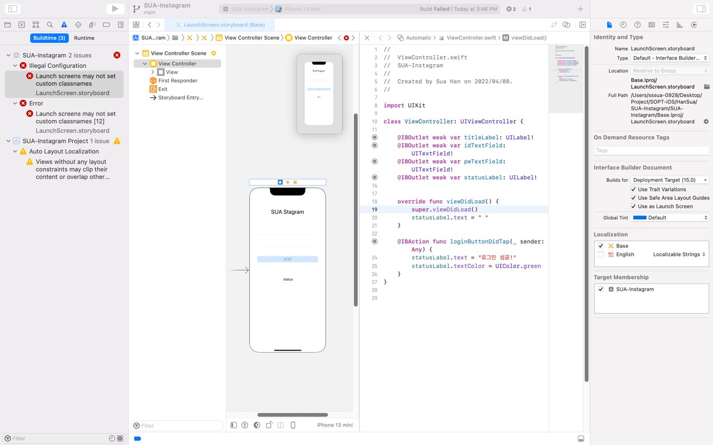Toggle Use as Launch Screen checkbox
The height and width of the screenshot is (445, 713).
point(633,206)
